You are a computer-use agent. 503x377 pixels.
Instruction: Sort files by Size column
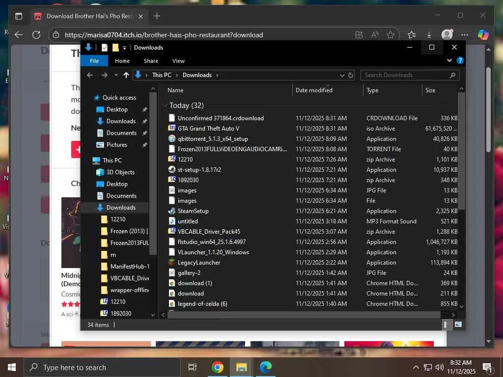coord(440,90)
